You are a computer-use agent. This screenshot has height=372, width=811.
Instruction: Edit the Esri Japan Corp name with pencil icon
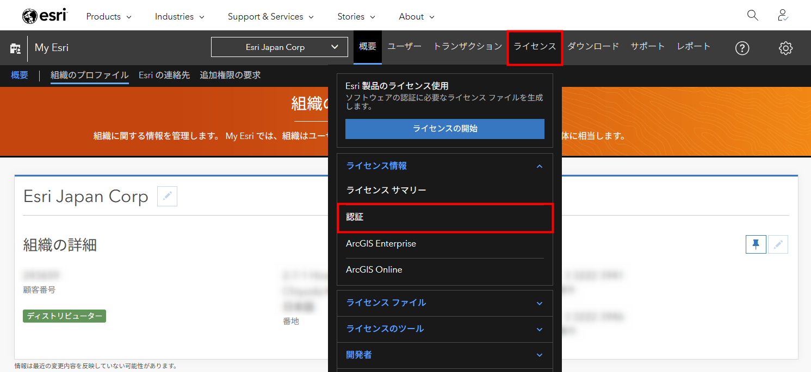pyautogui.click(x=167, y=196)
